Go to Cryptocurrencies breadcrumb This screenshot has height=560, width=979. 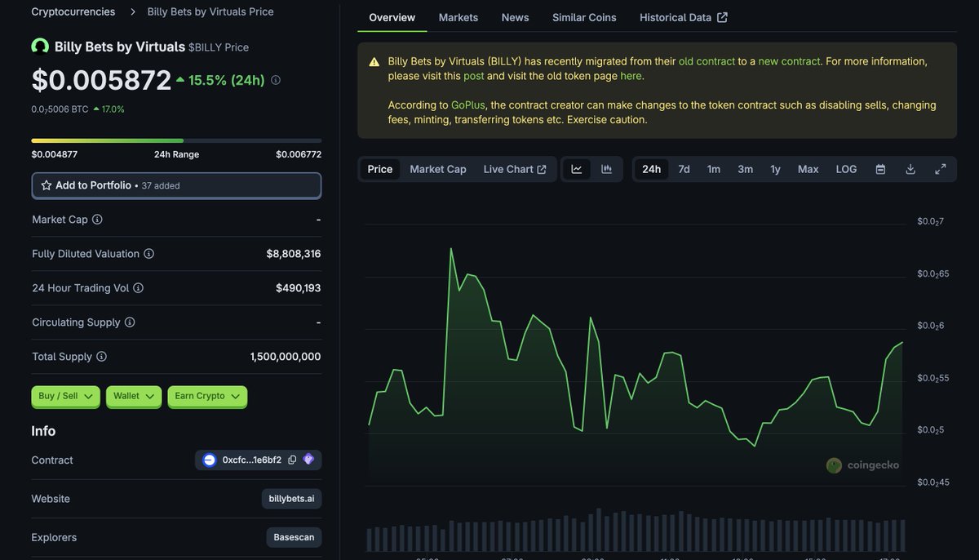click(x=73, y=11)
